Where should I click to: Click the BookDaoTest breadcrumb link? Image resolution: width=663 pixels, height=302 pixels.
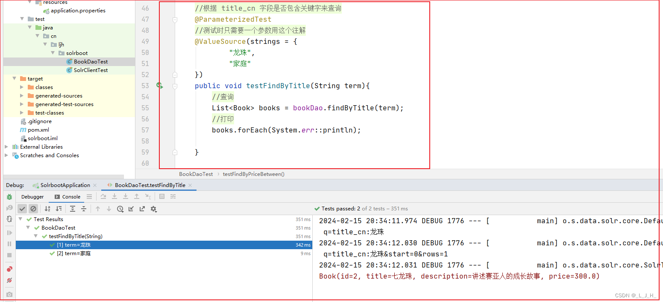[196, 174]
